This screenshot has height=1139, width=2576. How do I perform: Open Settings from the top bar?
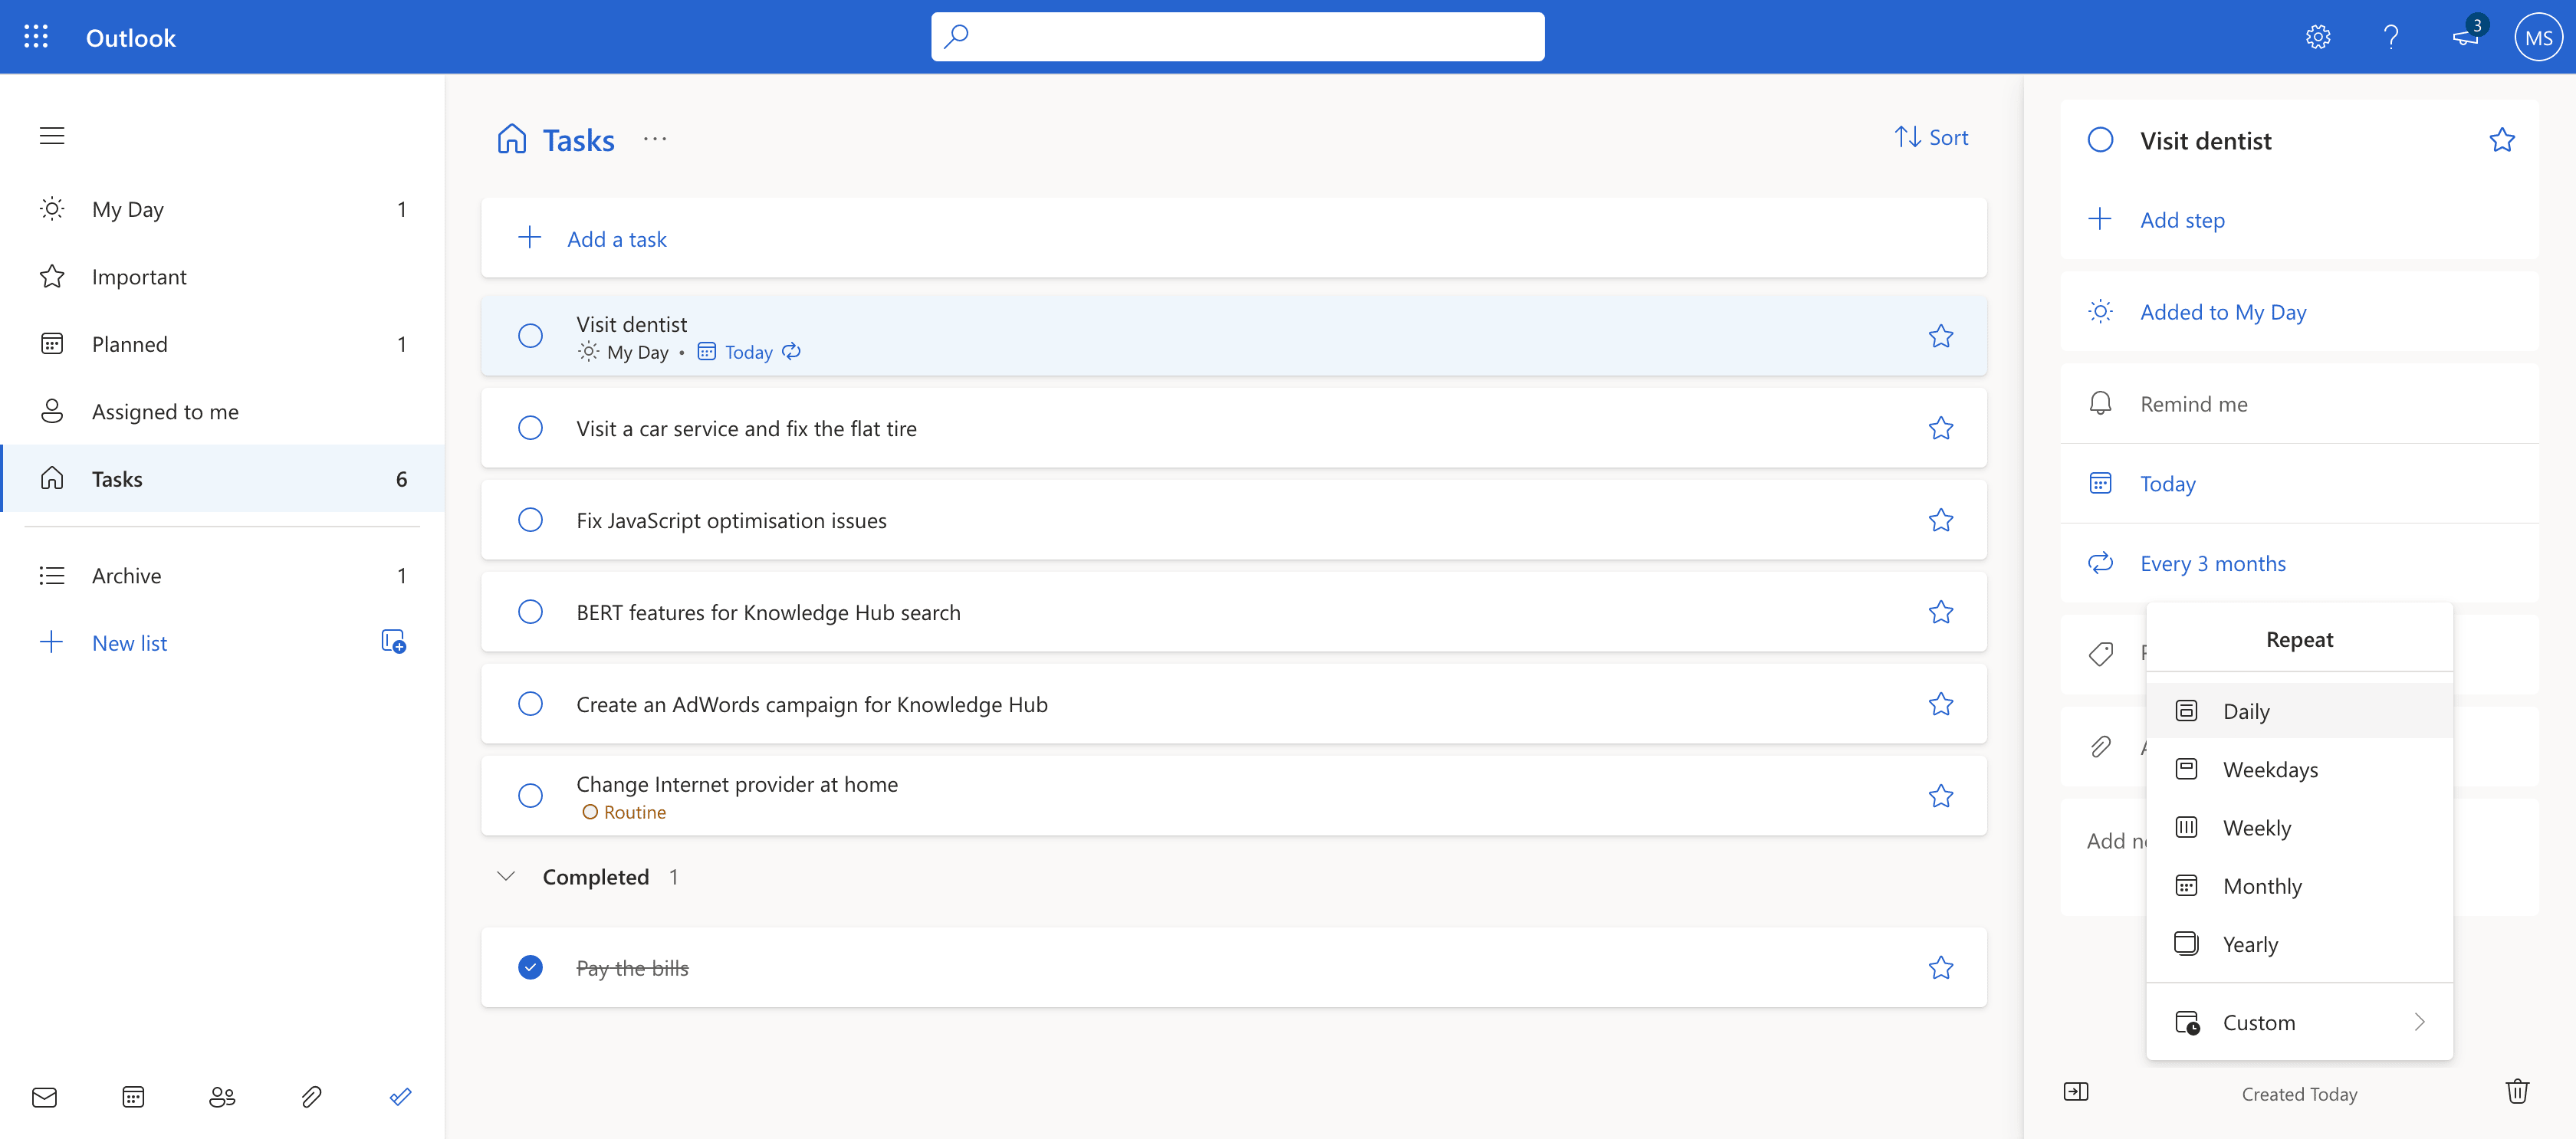(x=2318, y=36)
